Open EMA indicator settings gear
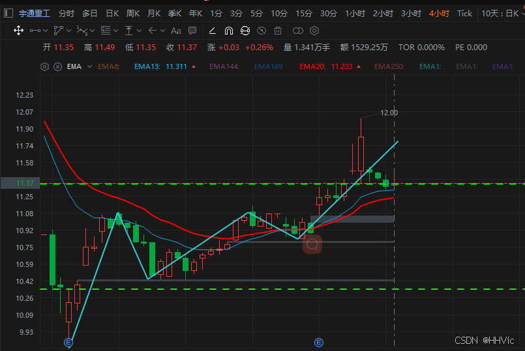The image size is (525, 351). click(44, 66)
